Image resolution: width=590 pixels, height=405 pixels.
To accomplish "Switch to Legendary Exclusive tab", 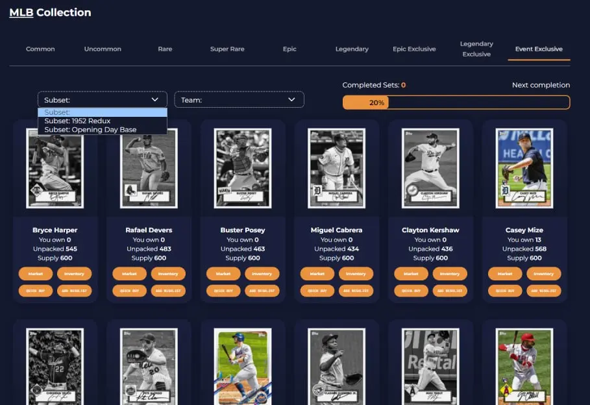I will pos(476,49).
